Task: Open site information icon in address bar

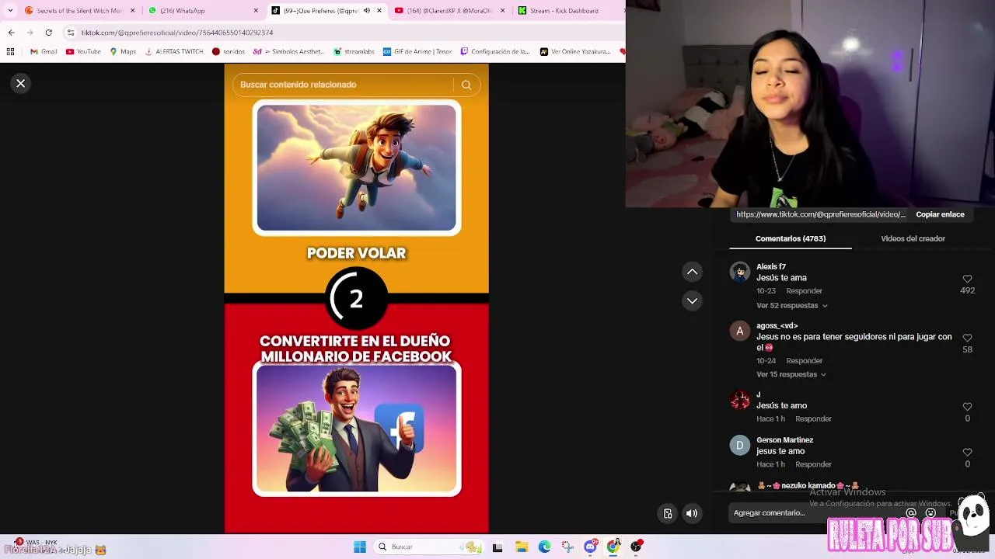Action: [x=71, y=33]
